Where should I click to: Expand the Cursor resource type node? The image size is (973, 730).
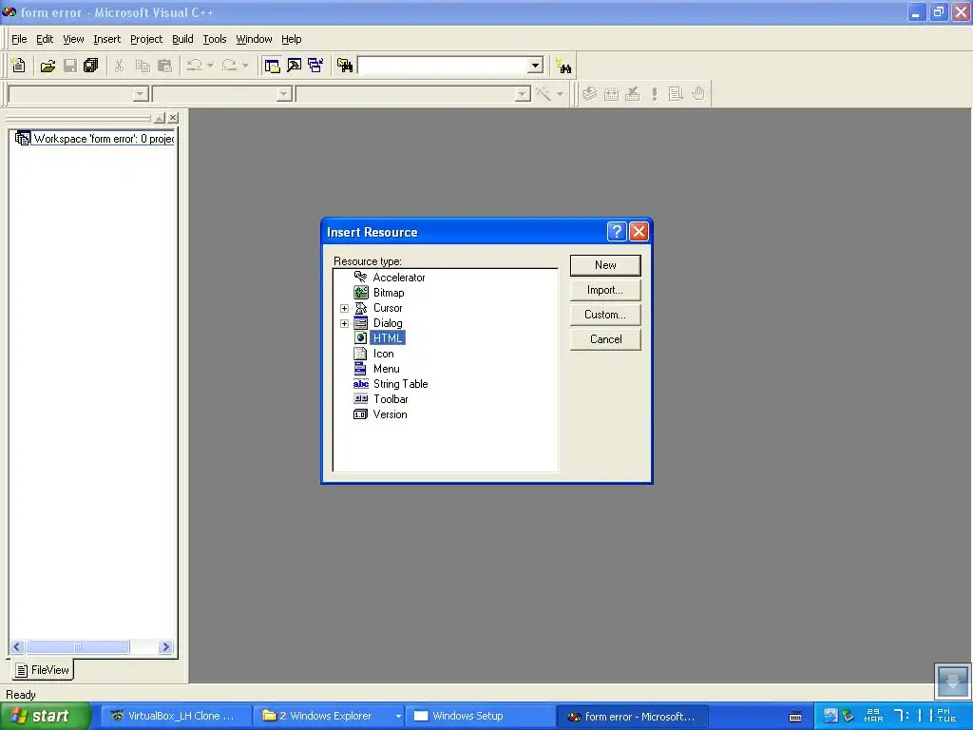344,309
